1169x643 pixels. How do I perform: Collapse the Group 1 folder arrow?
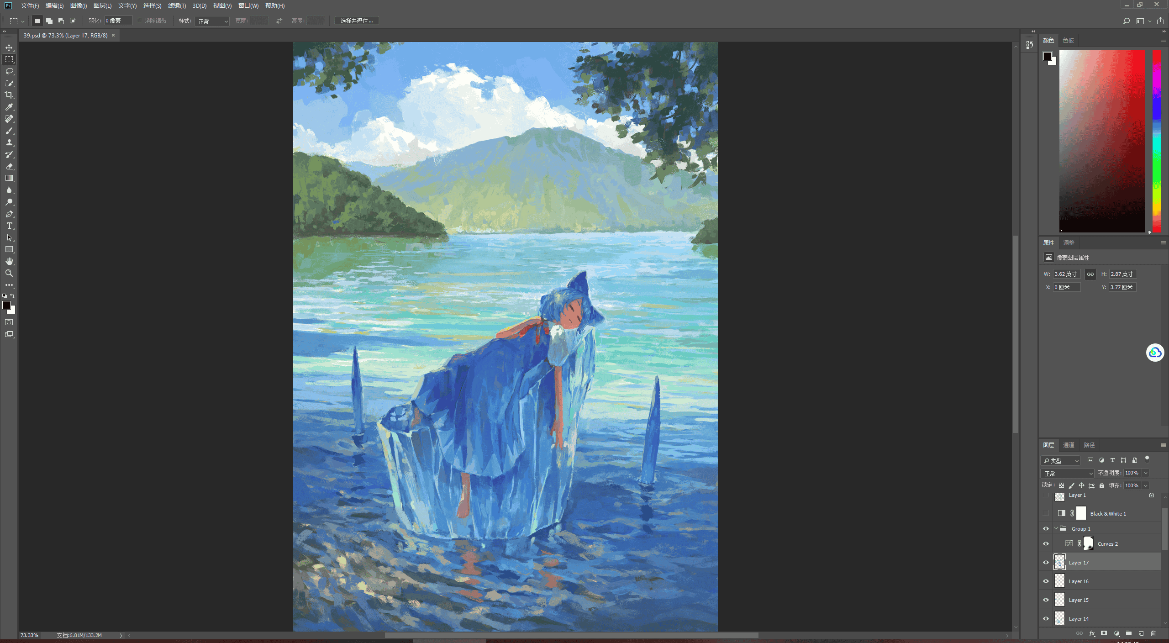pos(1056,529)
